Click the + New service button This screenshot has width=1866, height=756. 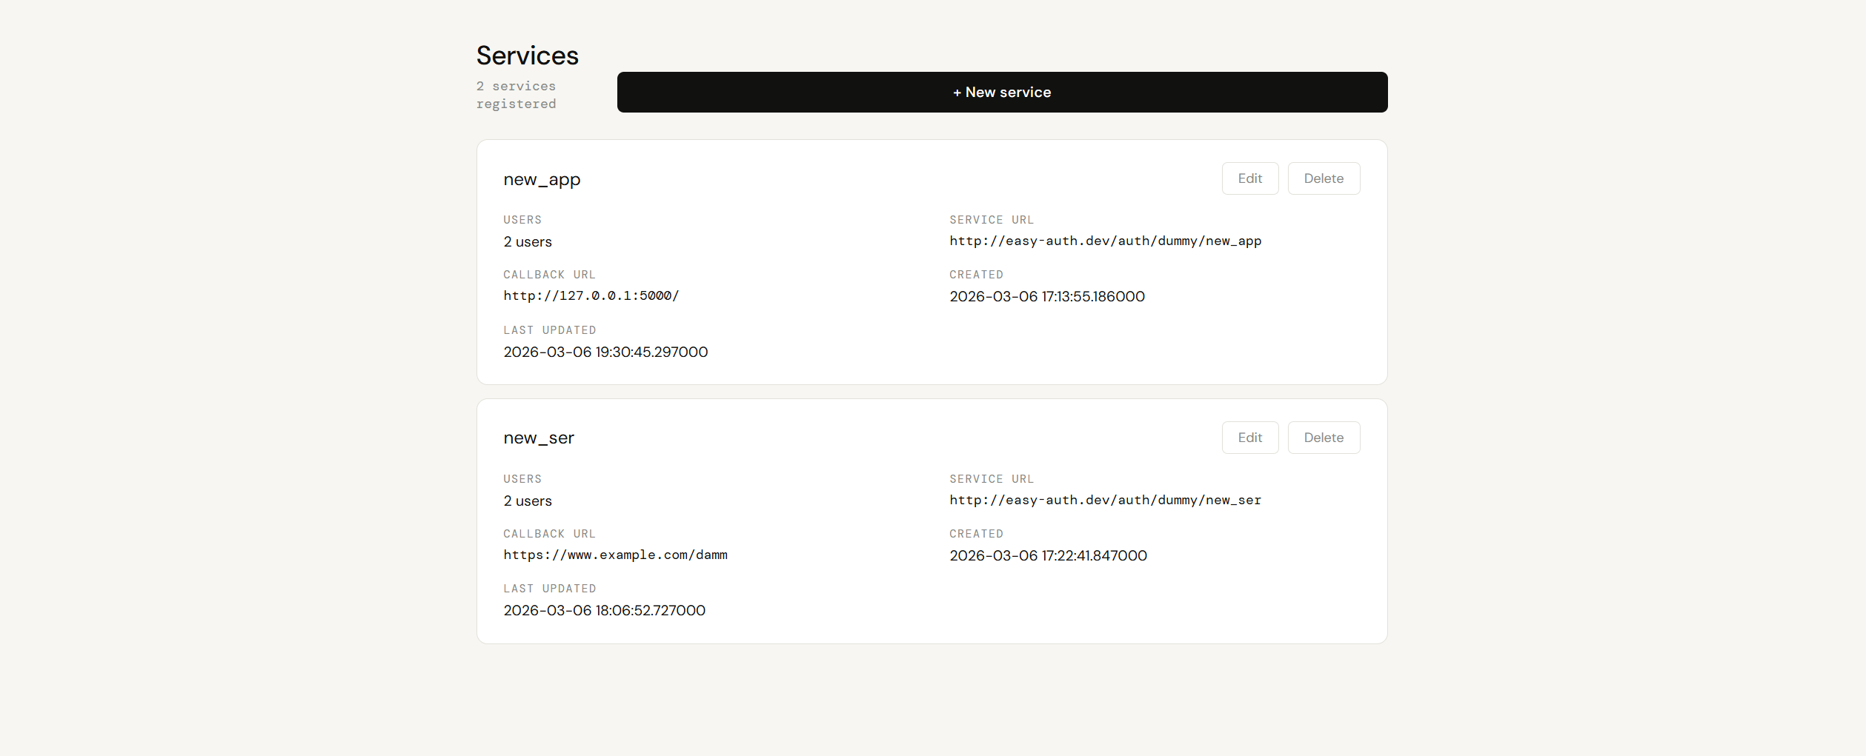pyautogui.click(x=1001, y=92)
